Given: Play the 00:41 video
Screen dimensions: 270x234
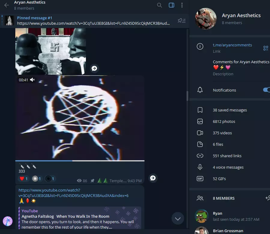Looking at the screenshot, I should tap(80, 118).
